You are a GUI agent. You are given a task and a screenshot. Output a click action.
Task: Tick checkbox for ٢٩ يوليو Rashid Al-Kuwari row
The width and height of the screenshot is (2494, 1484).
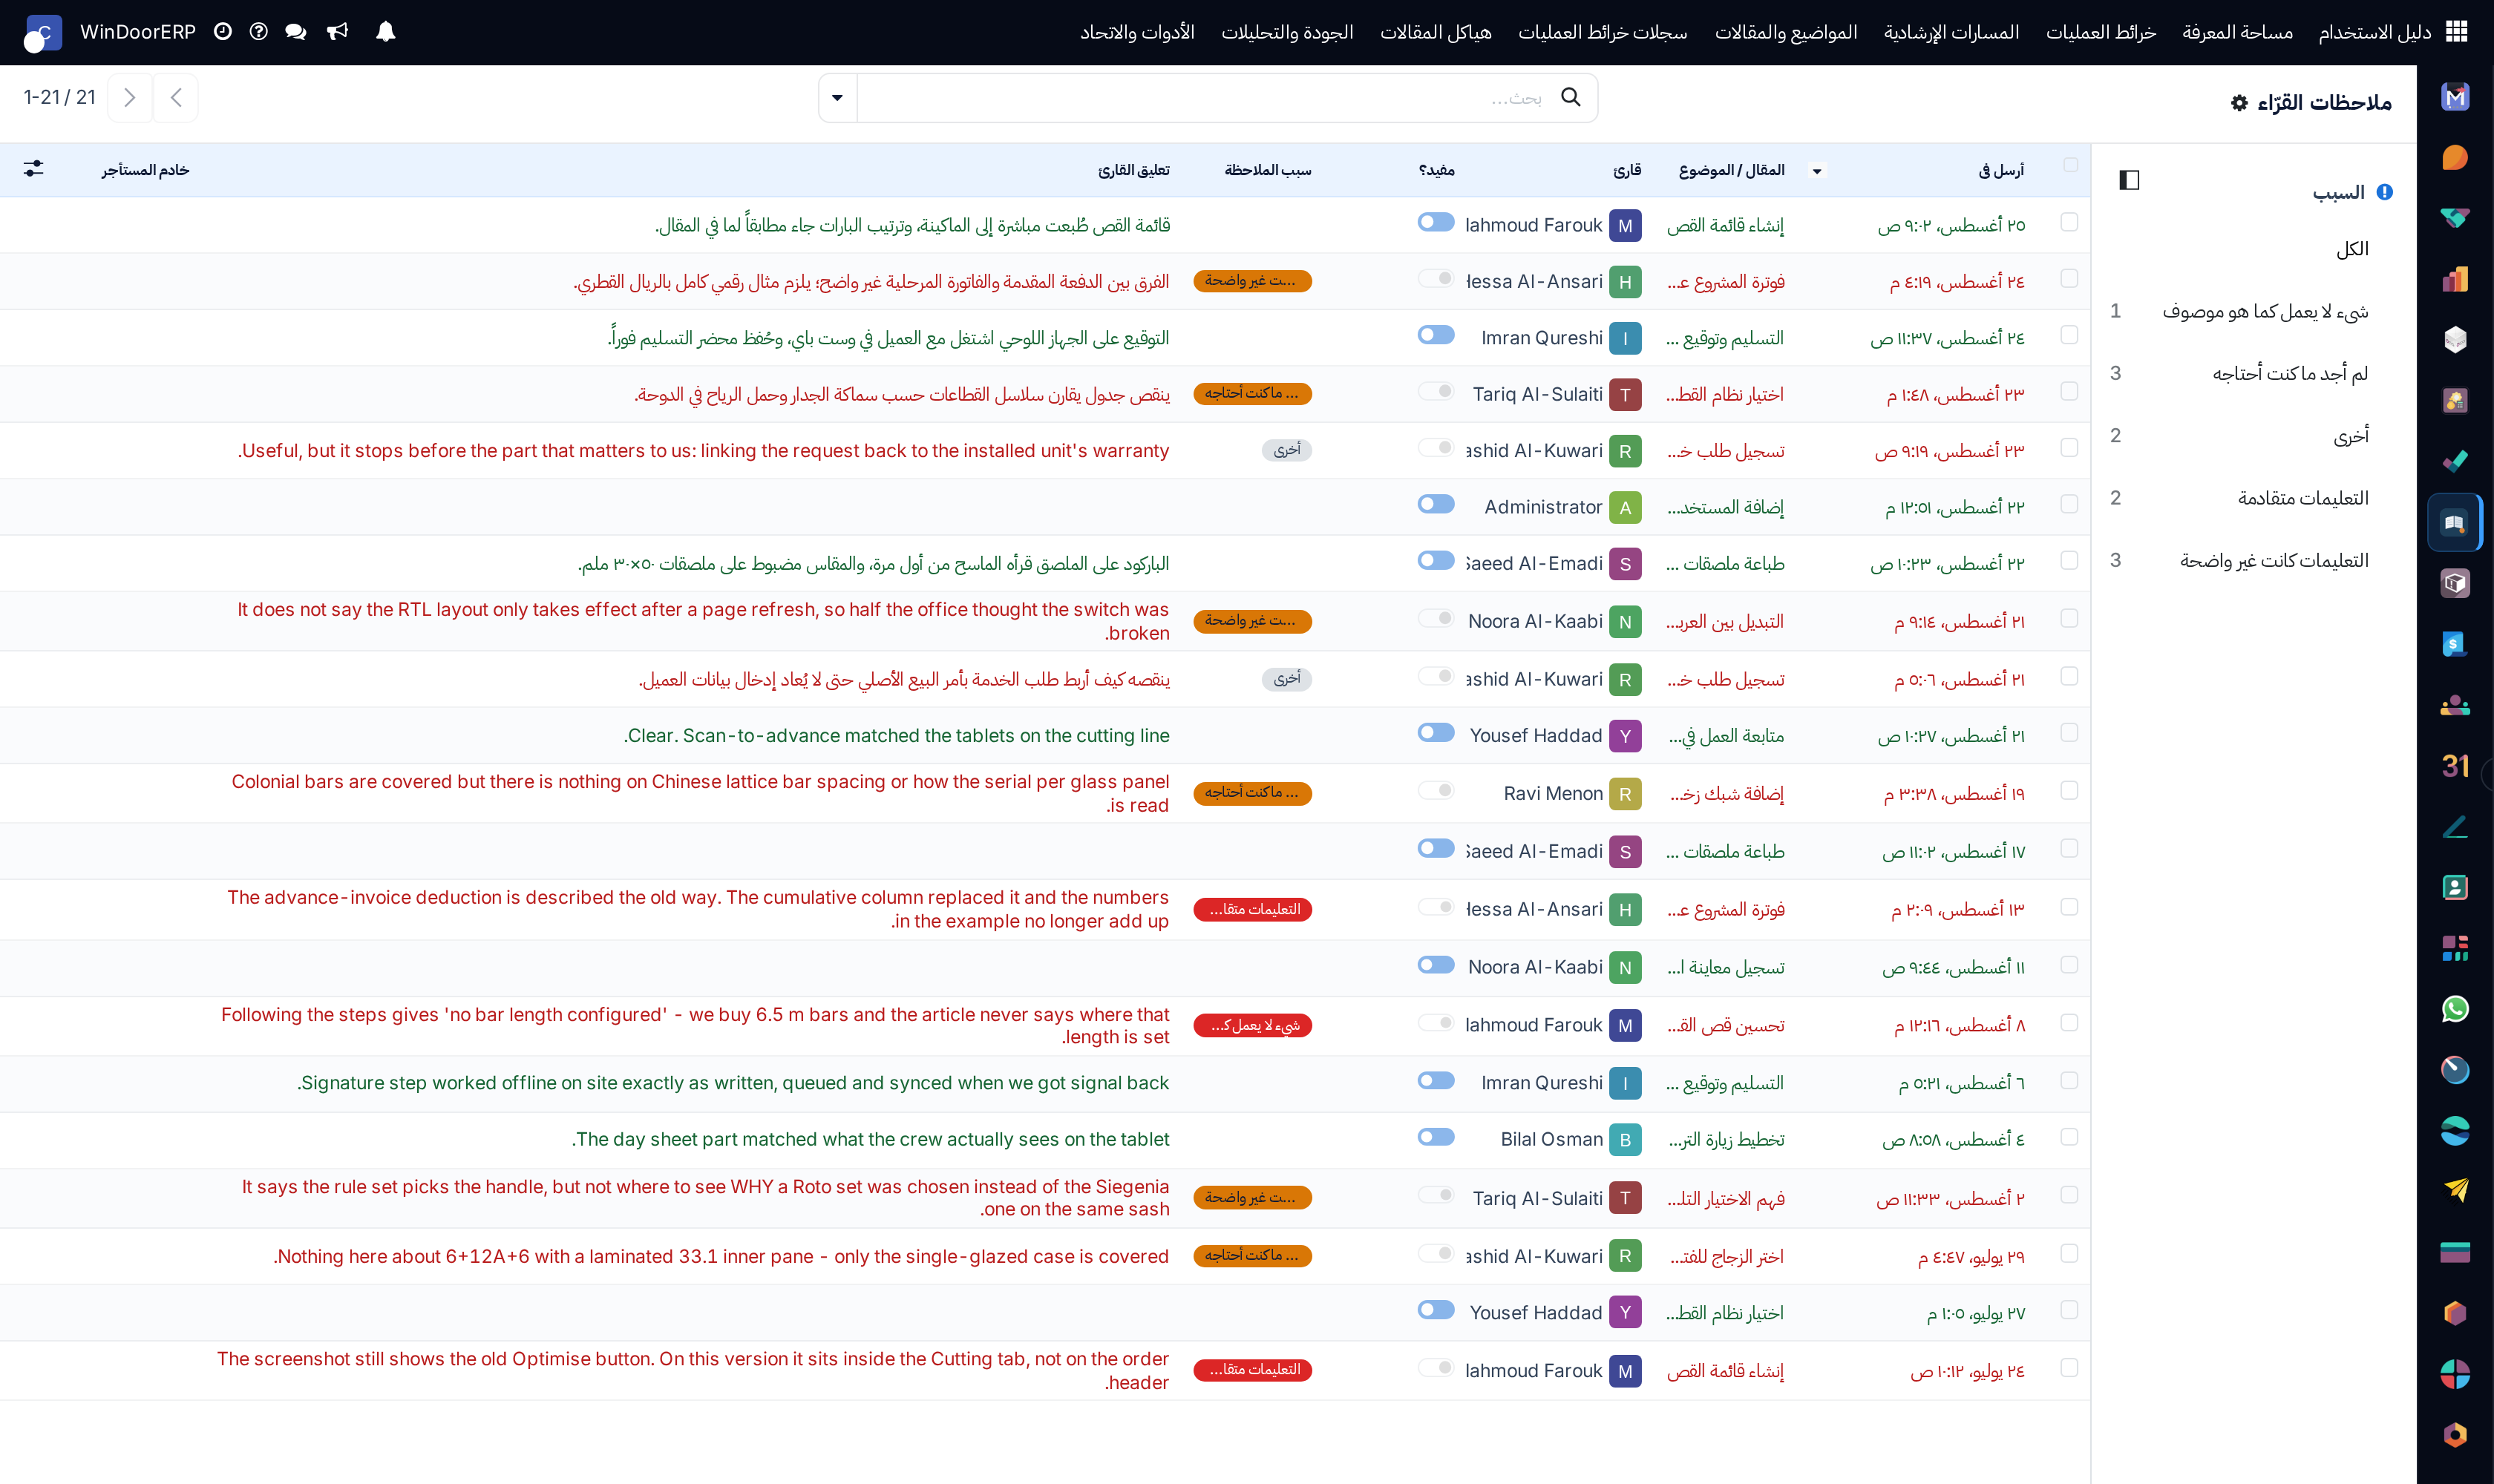point(2069,1254)
